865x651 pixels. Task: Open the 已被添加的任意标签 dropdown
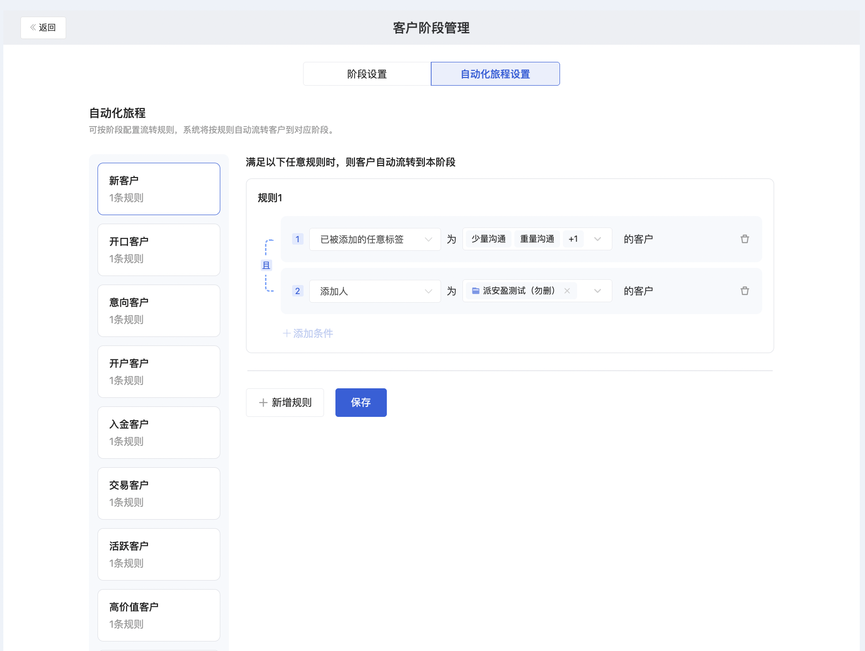click(375, 239)
